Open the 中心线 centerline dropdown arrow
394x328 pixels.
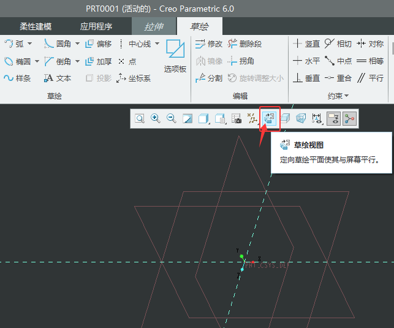[157, 44]
